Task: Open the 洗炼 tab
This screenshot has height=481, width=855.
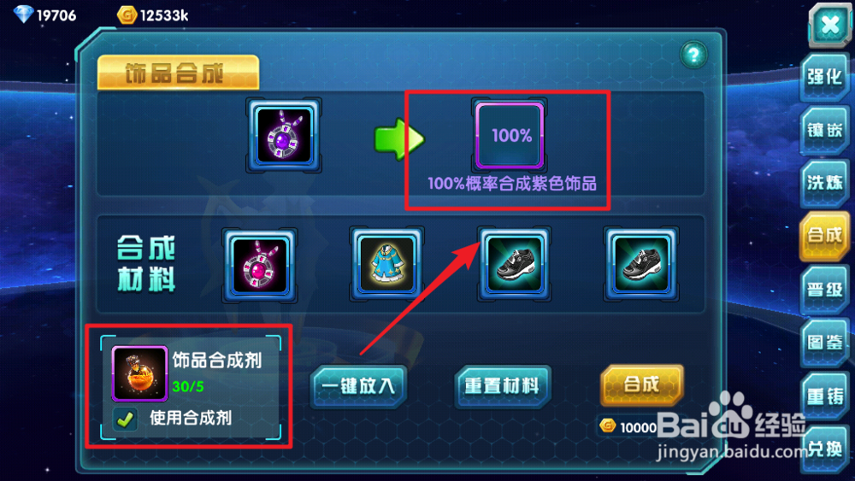Action: [x=826, y=184]
